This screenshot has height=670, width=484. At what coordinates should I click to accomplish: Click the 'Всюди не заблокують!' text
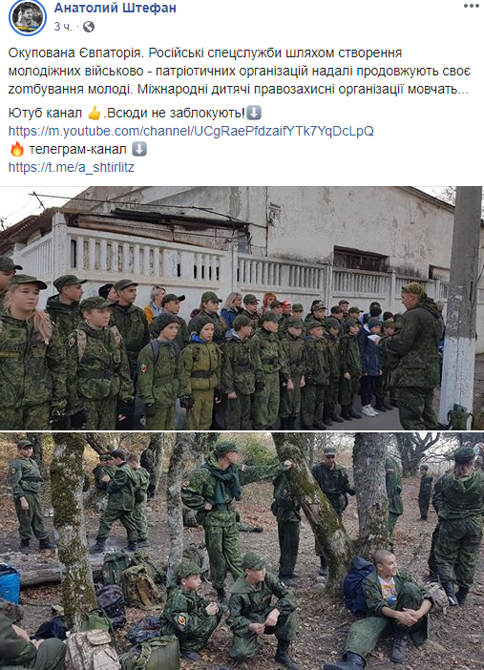click(177, 114)
